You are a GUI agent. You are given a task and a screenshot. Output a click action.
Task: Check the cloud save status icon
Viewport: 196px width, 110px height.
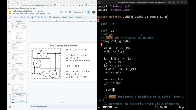point(42,11)
